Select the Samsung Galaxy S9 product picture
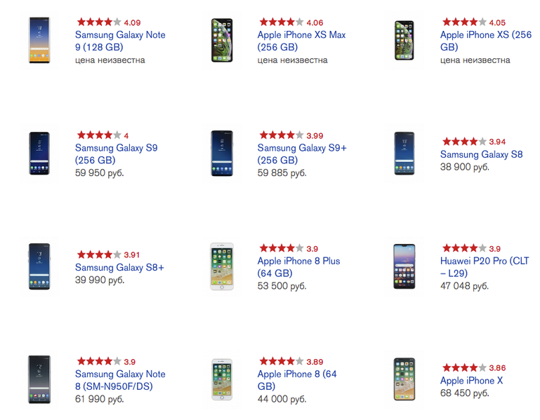The image size is (540, 420). [x=39, y=154]
